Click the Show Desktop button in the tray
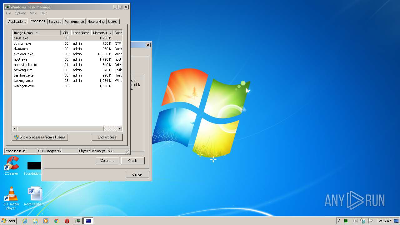400x225 pixels. [397, 221]
